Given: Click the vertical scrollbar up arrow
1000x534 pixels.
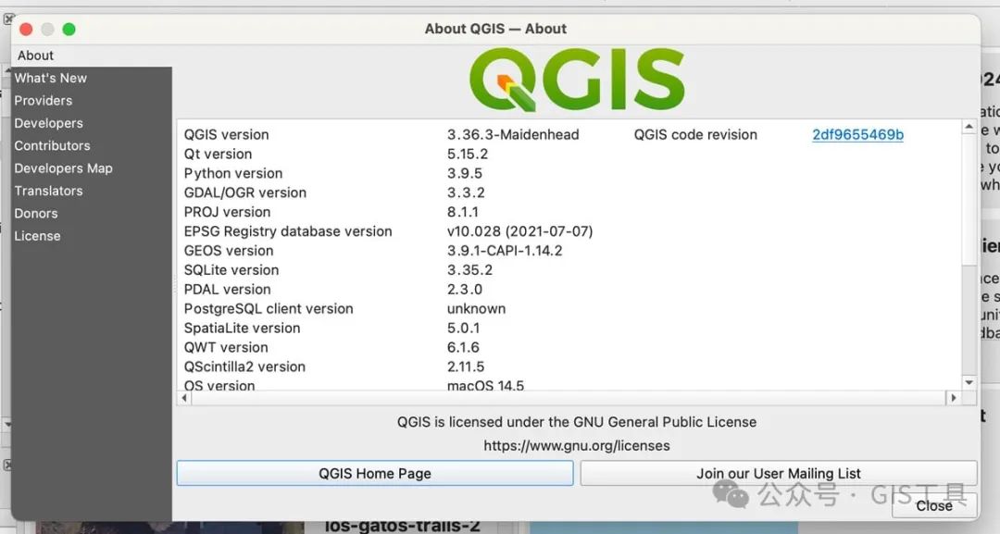Looking at the screenshot, I should [969, 128].
